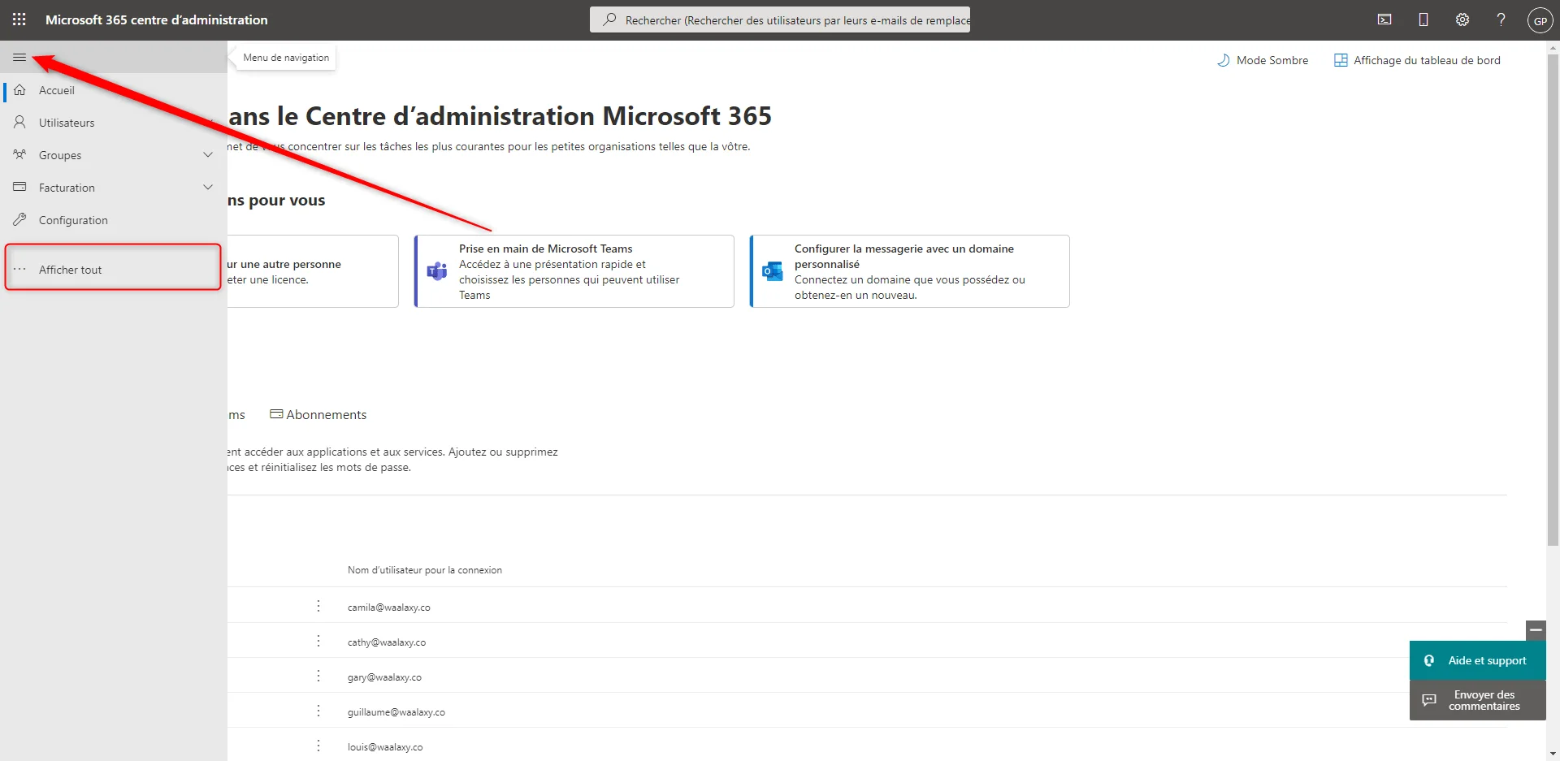Open more actions for cathy@waalaxy.co
This screenshot has width=1560, height=761.
[x=318, y=641]
